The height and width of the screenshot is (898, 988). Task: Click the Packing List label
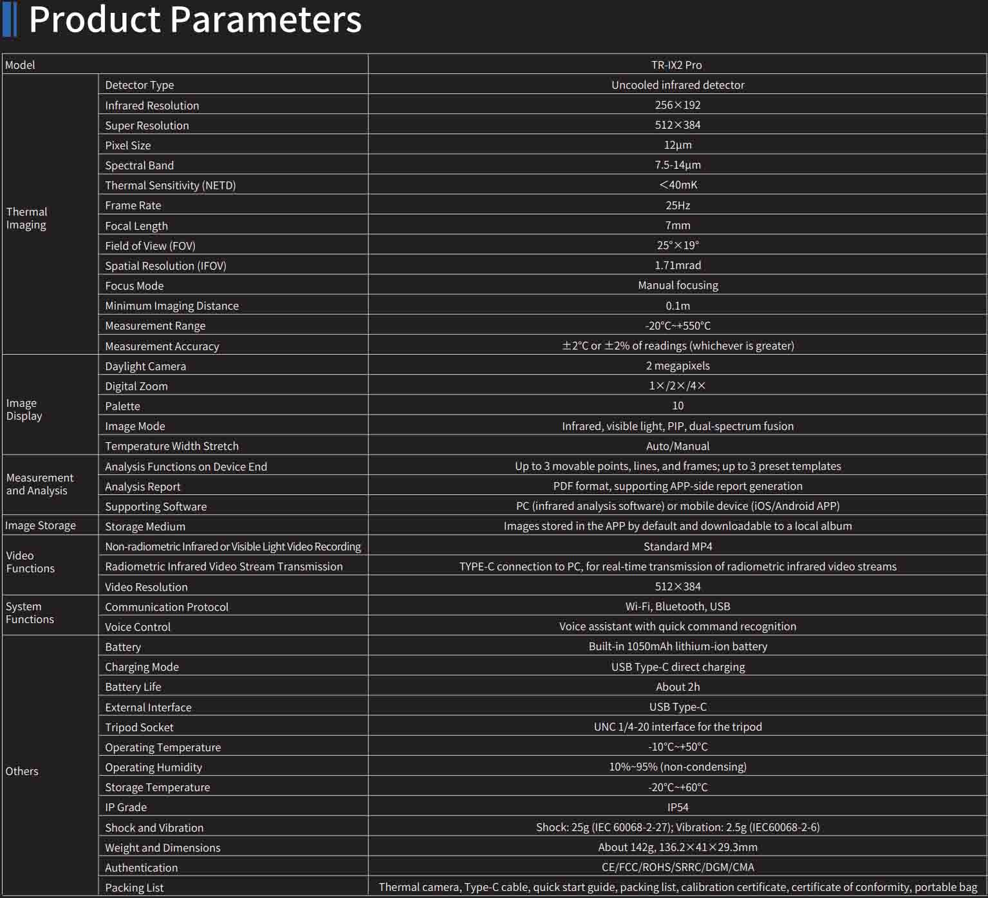[x=135, y=888]
